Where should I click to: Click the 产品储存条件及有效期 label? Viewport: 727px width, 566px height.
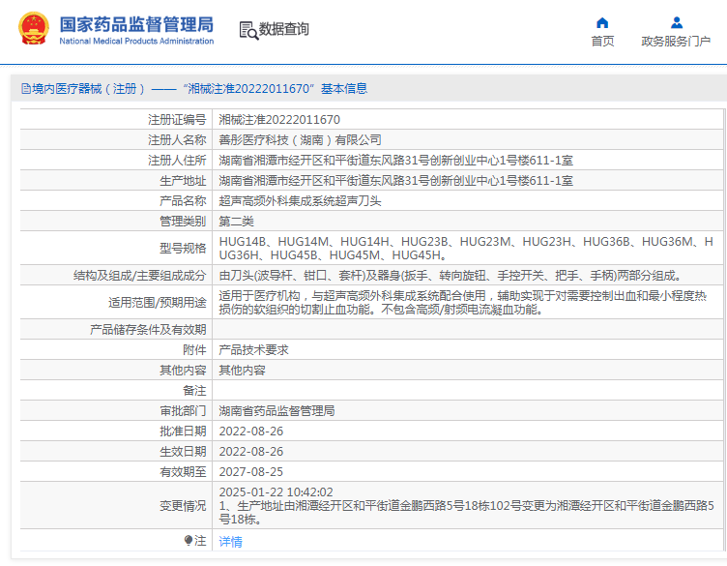coord(148,329)
